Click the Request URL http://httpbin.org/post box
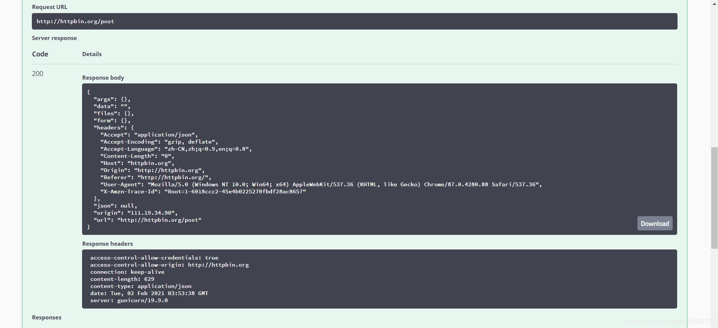 [x=355, y=21]
